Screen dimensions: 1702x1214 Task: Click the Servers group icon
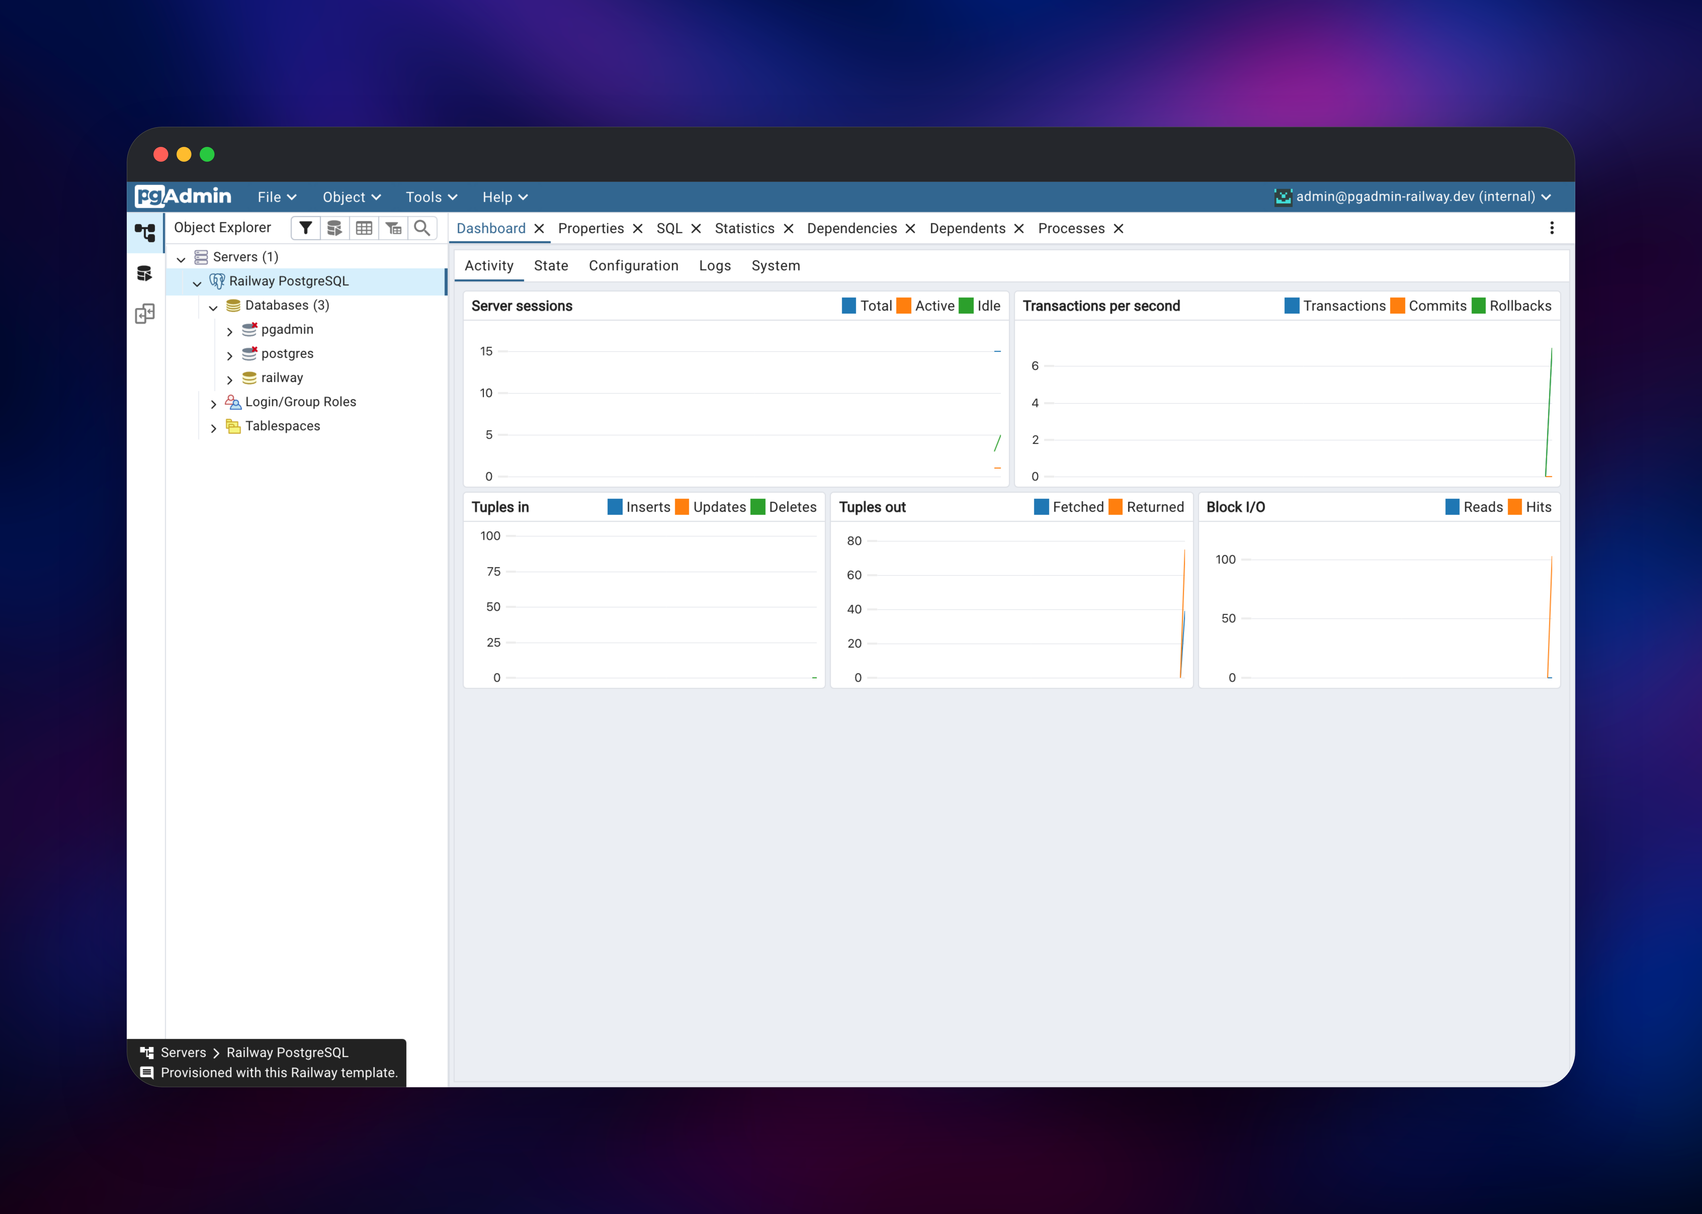click(x=201, y=257)
